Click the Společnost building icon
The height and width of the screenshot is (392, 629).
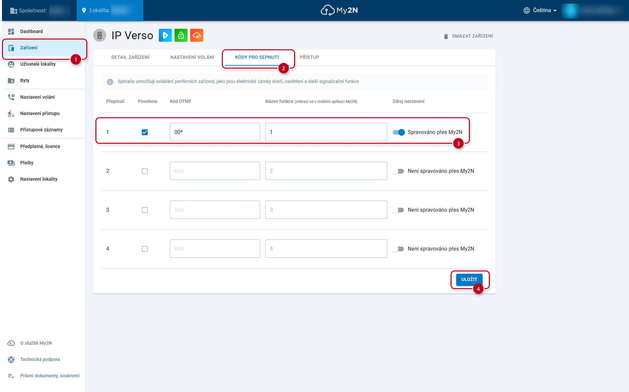tap(13, 10)
